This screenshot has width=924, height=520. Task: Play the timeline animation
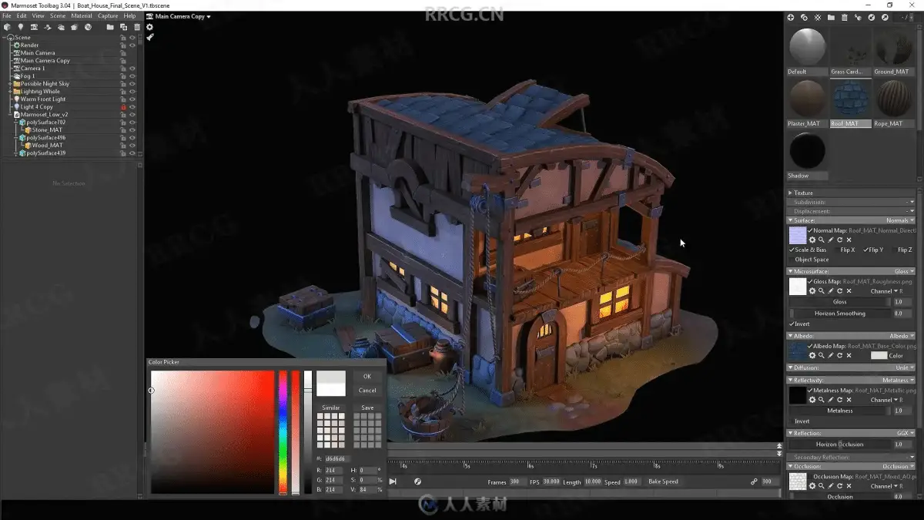tap(393, 481)
